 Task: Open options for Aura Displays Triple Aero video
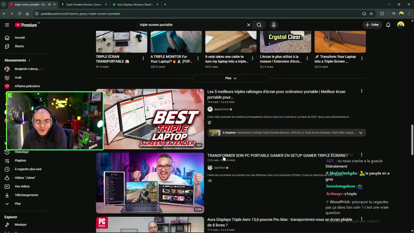coord(362,219)
